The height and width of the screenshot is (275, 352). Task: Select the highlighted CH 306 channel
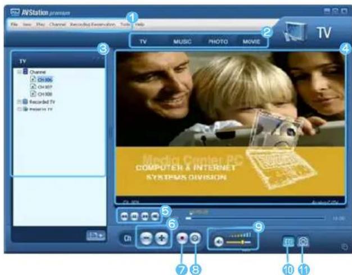pos(45,80)
